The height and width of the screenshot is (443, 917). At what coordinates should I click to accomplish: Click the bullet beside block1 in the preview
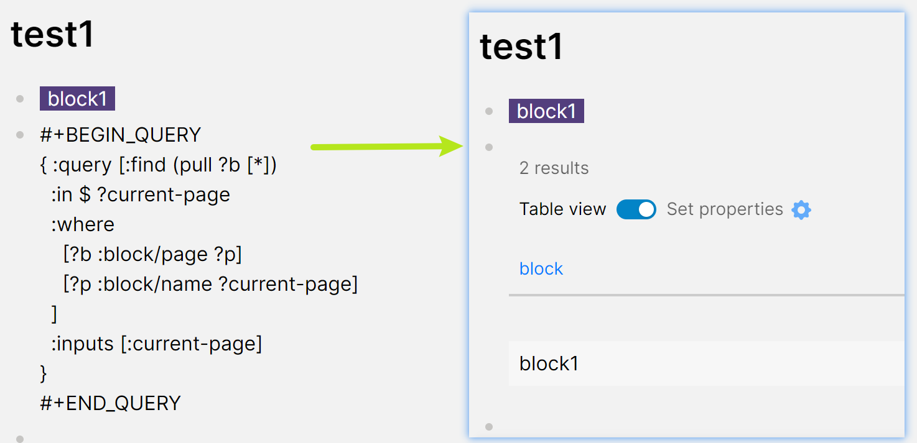[489, 111]
